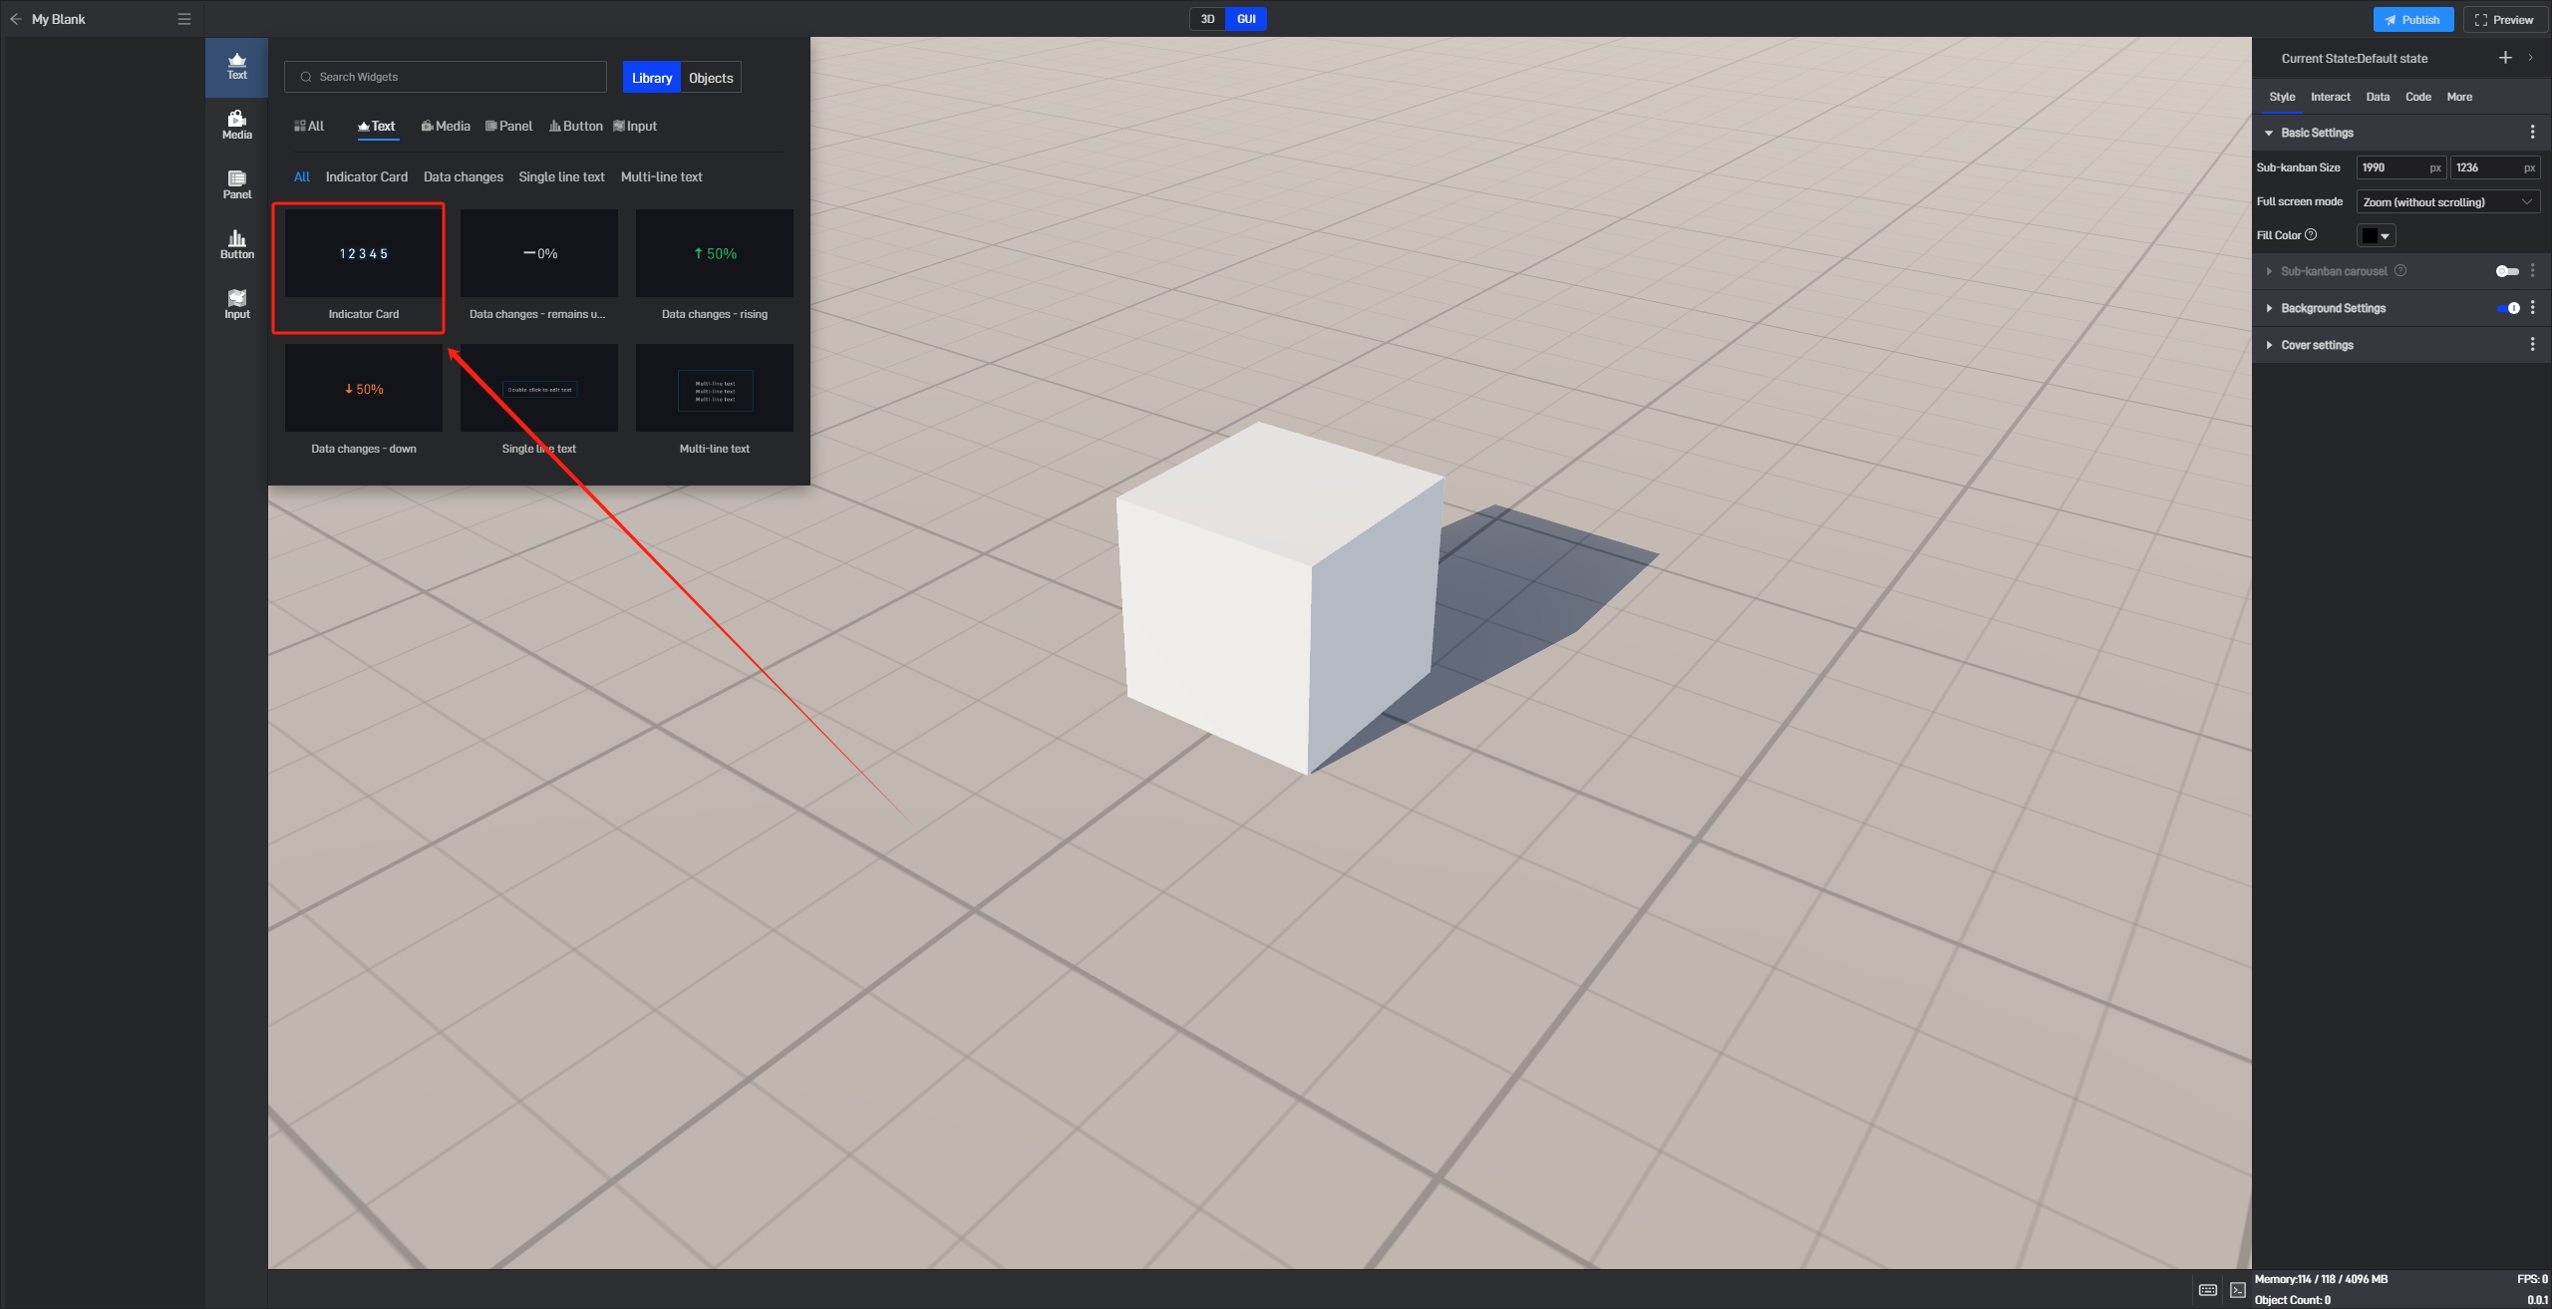Select the Panel category in the sidebar
Viewport: 2552px width, 1309px height.
pyautogui.click(x=236, y=186)
